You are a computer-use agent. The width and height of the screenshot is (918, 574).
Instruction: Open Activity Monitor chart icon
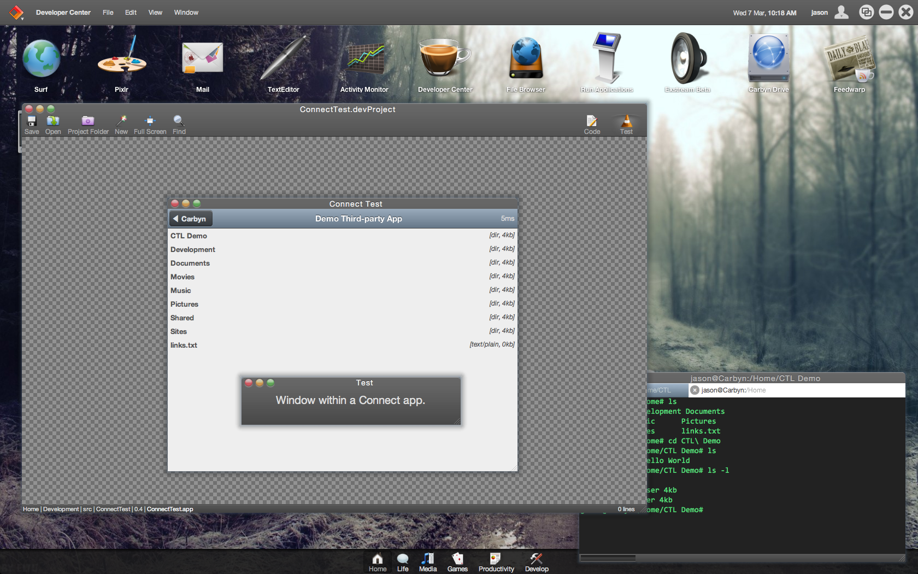click(364, 58)
